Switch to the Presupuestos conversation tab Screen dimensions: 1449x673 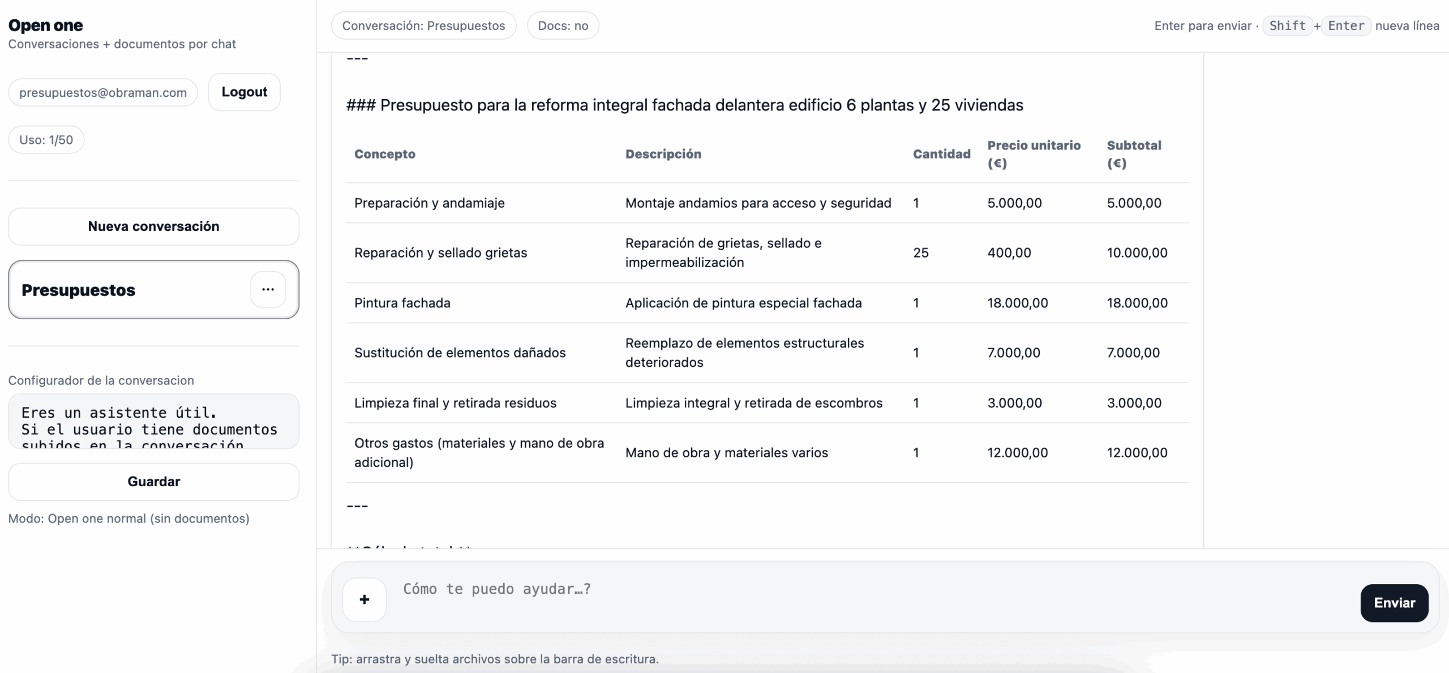click(x=113, y=290)
